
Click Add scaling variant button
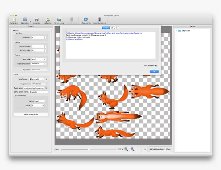tap(31, 115)
